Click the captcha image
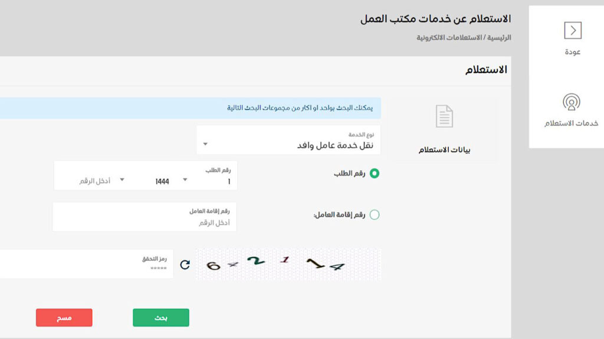Image resolution: width=604 pixels, height=339 pixels. [288, 264]
